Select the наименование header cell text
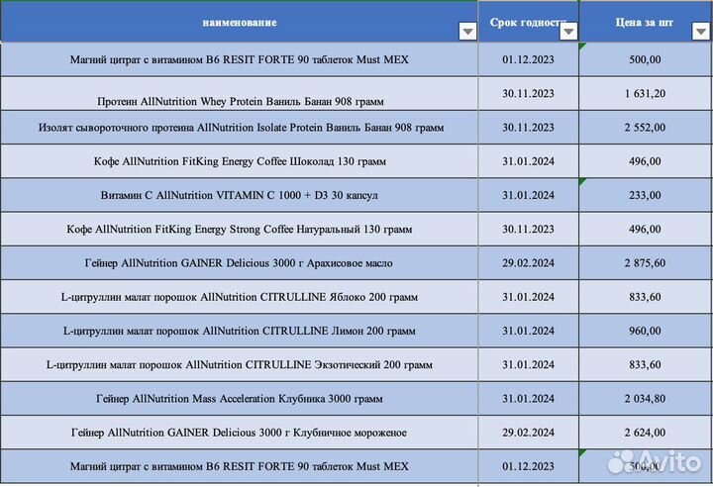Viewport: 713px width, 487px height. [240, 22]
